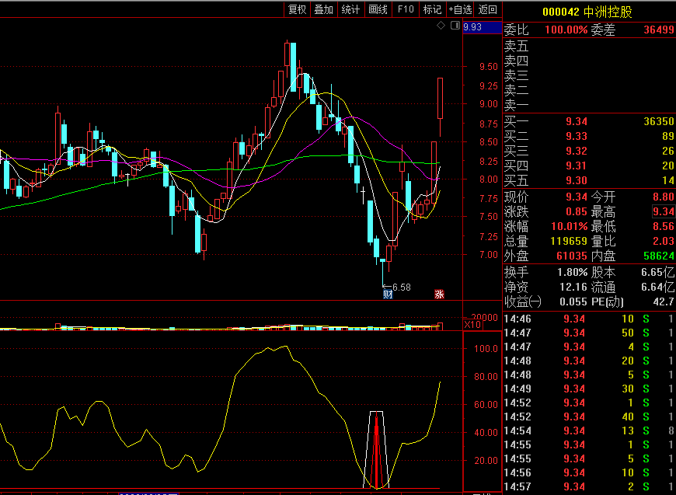Click the 7.00 price axis label
Viewport: 676px width, 495px height.
489,255
